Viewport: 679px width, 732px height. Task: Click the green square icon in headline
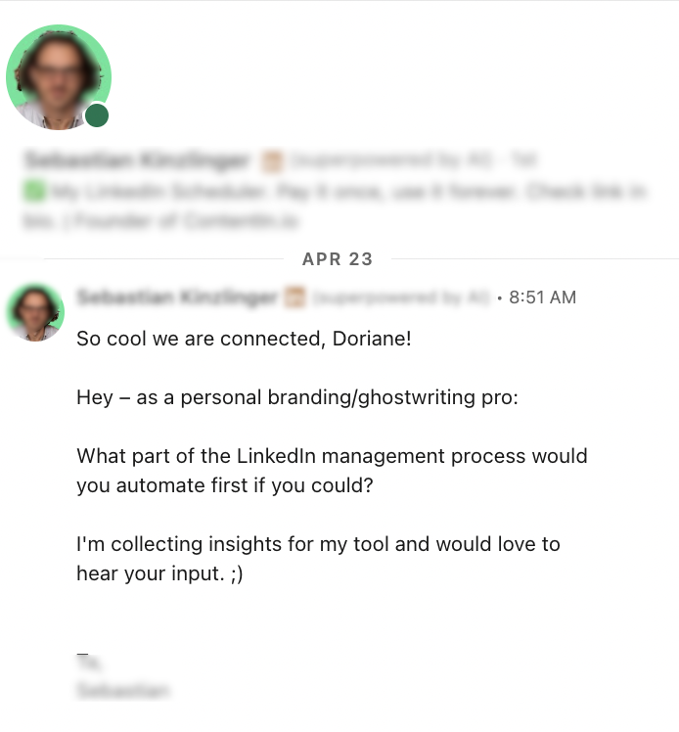tap(33, 192)
